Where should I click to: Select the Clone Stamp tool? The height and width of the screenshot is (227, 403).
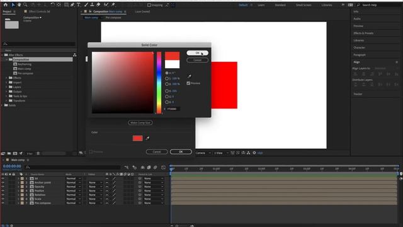(x=92, y=4)
